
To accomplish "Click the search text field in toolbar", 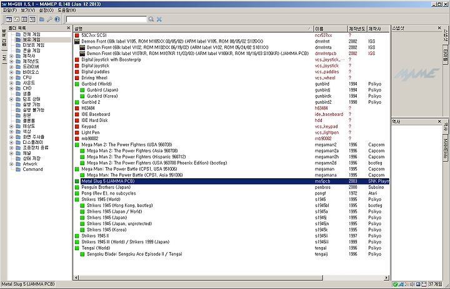I will 106,19.
